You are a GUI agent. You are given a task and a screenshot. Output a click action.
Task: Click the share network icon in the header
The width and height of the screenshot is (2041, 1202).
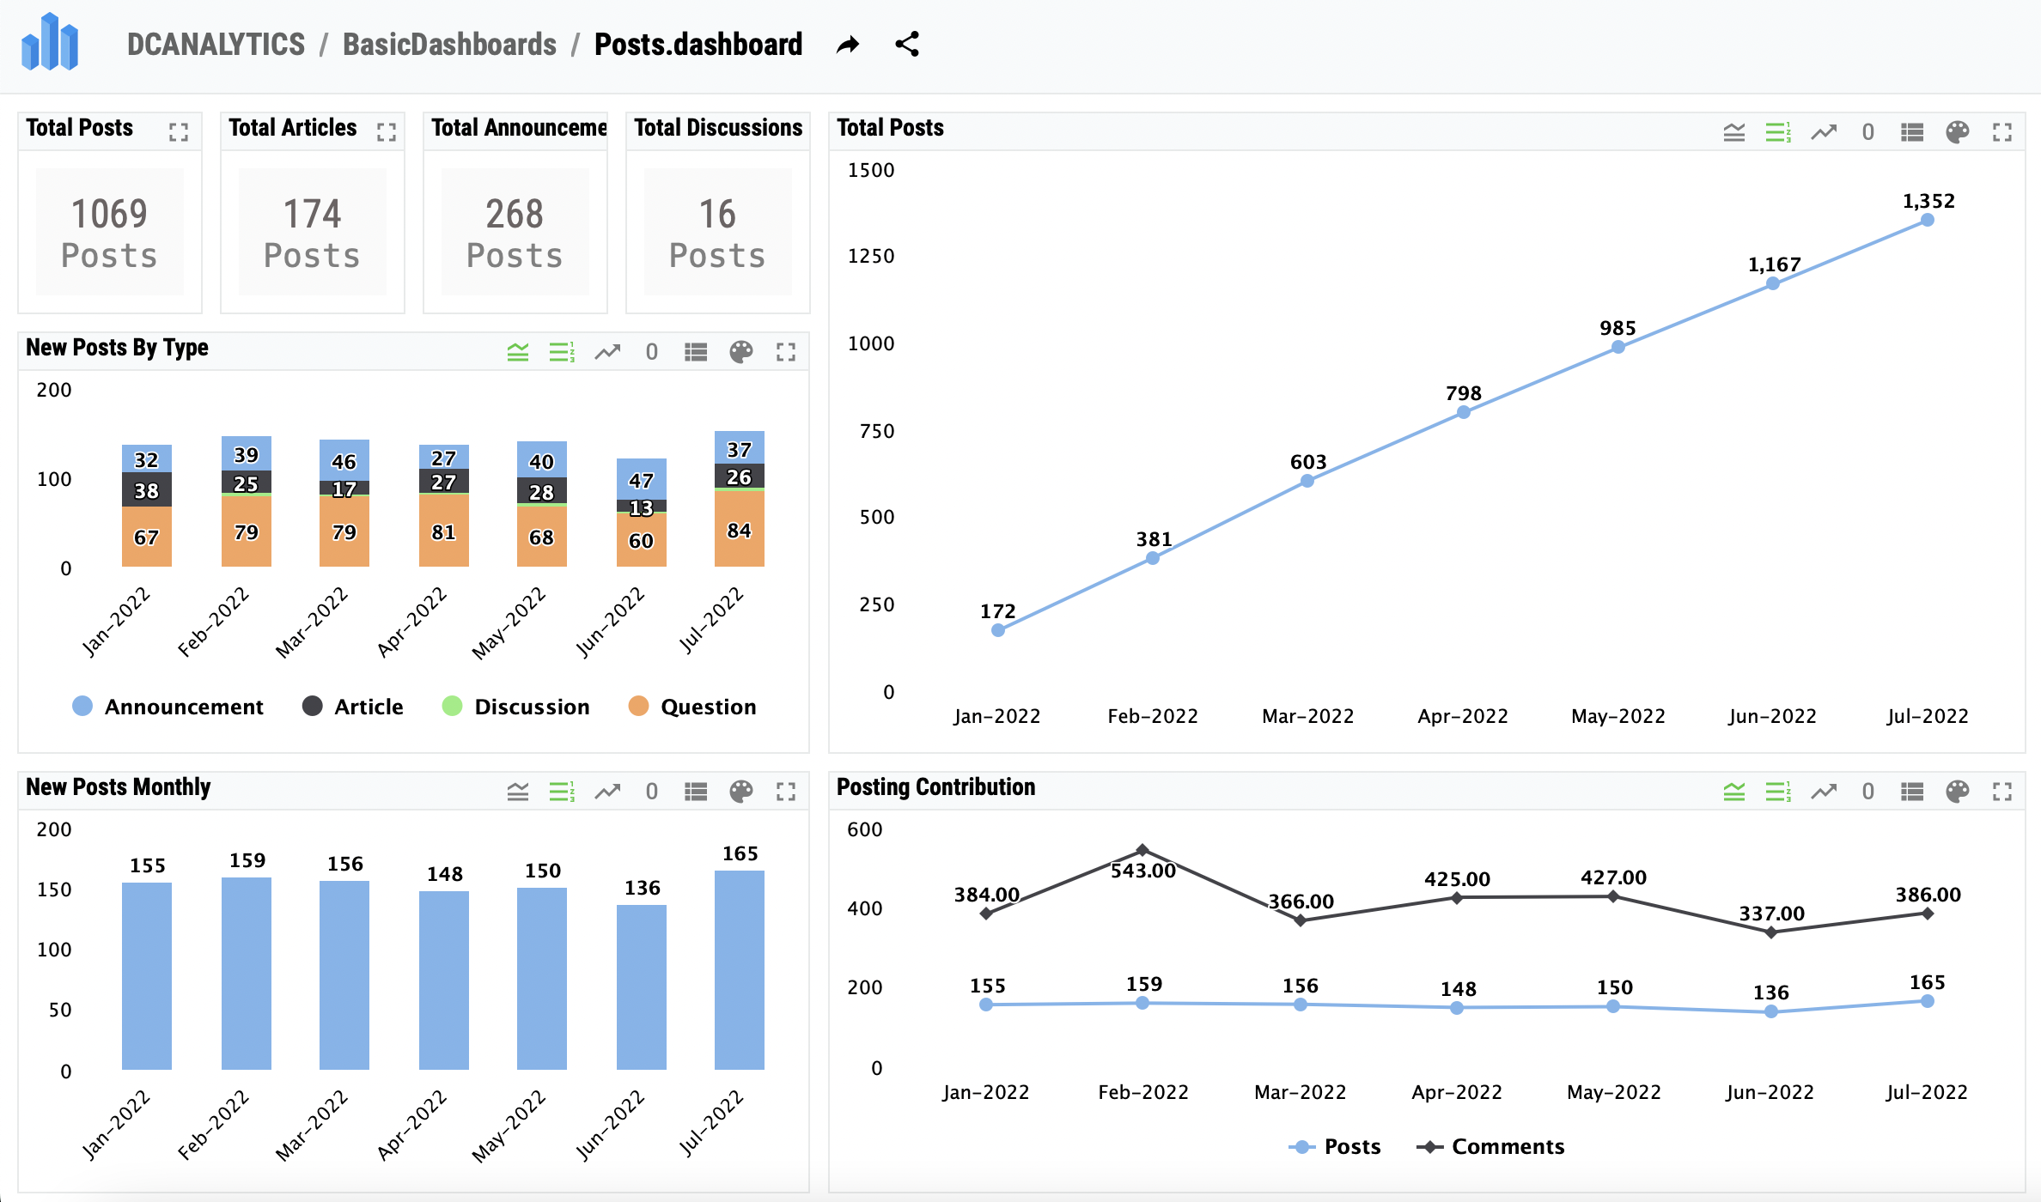(x=907, y=44)
